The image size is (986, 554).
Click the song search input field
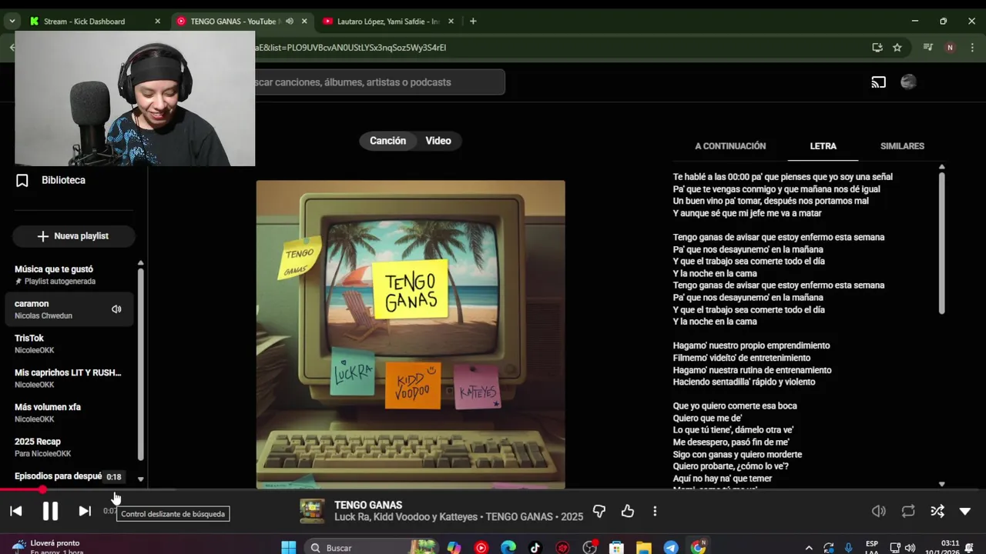pyautogui.click(x=380, y=82)
